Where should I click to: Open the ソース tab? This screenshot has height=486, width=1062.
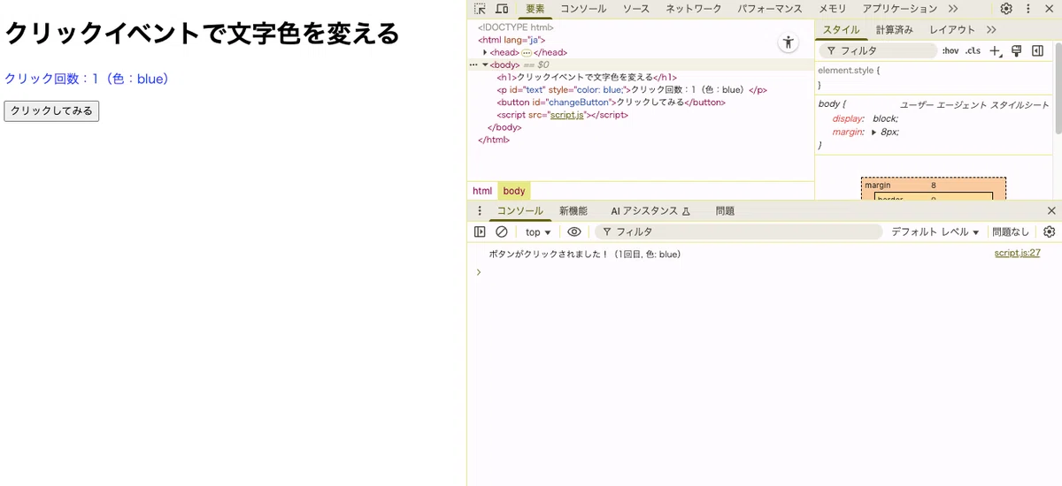(635, 9)
